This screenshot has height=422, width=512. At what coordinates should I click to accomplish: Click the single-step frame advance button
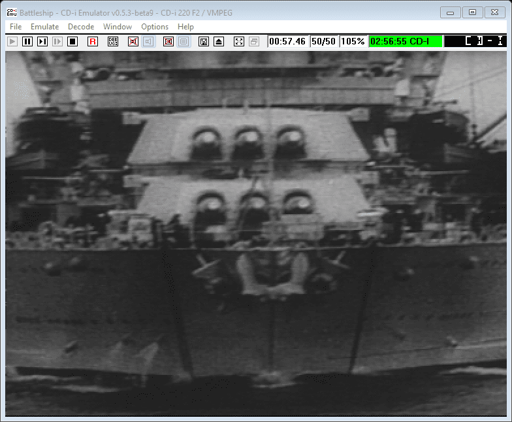[42, 41]
